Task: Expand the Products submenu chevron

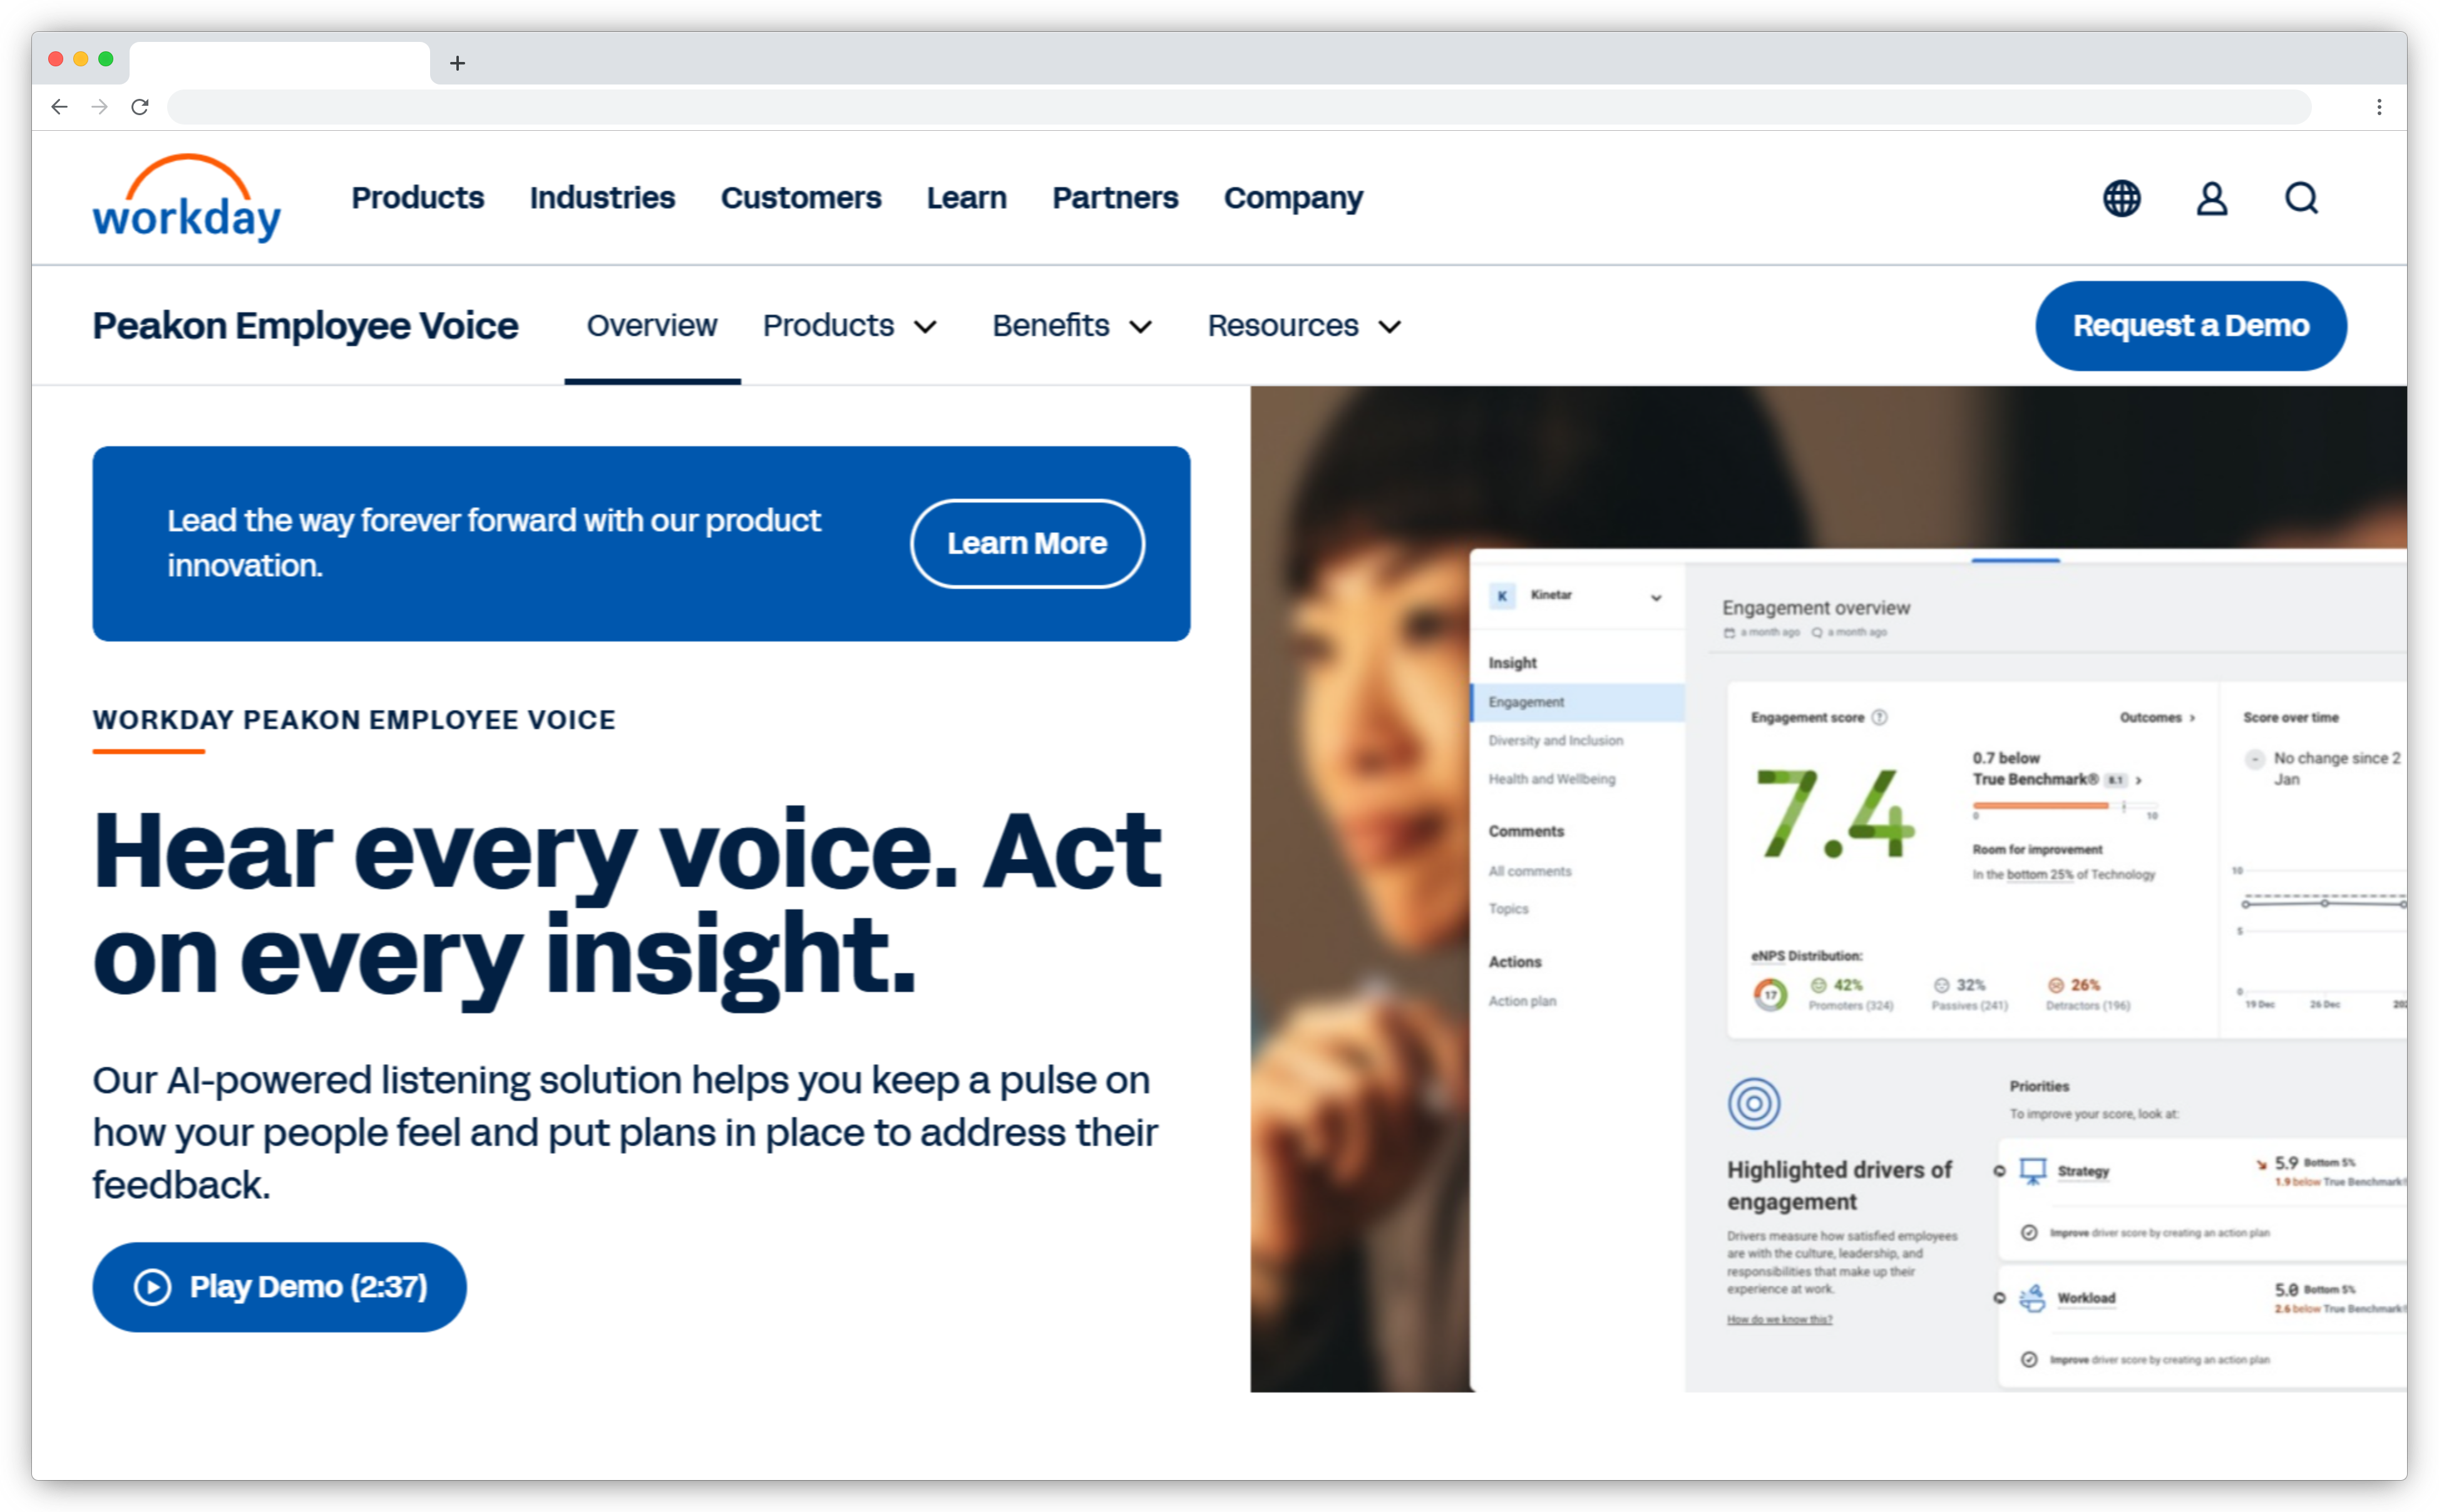Action: pos(926,327)
